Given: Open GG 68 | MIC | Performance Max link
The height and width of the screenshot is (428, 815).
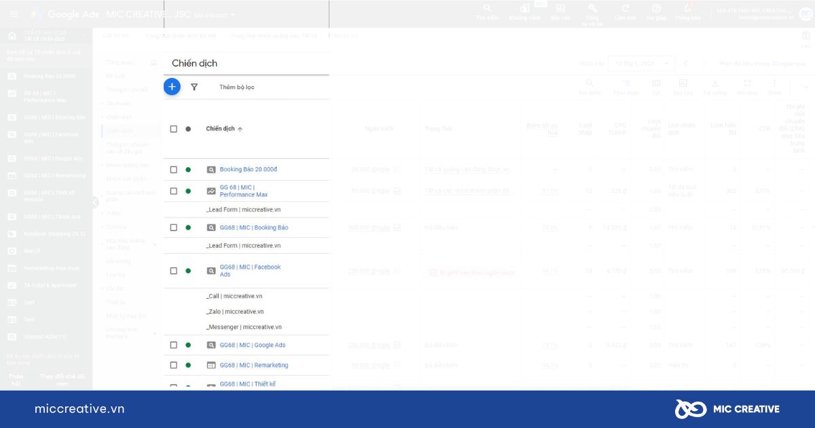Looking at the screenshot, I should point(244,191).
